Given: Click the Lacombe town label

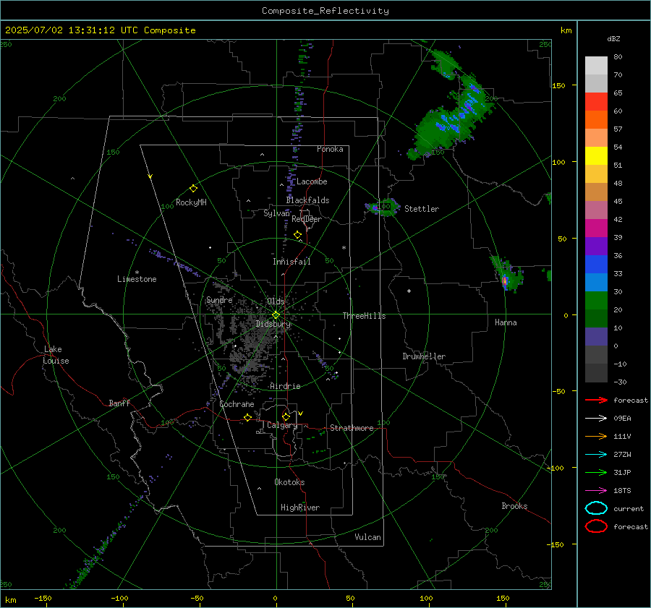Looking at the screenshot, I should [x=312, y=181].
